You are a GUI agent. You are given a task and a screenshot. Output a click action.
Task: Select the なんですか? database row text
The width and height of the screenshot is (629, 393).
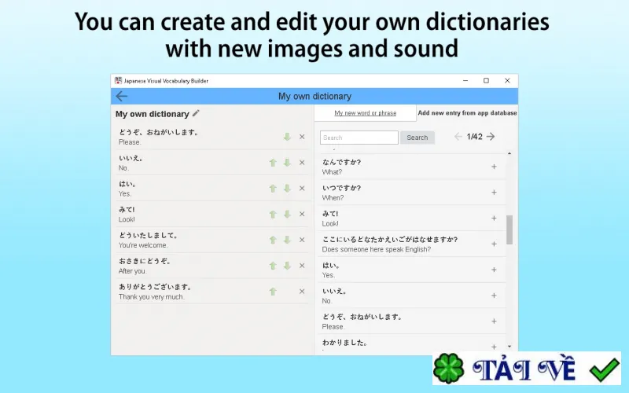coord(341,162)
